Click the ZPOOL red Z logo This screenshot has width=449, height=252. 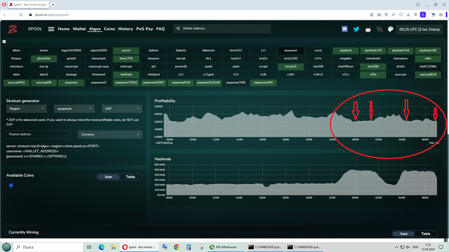coord(13,29)
